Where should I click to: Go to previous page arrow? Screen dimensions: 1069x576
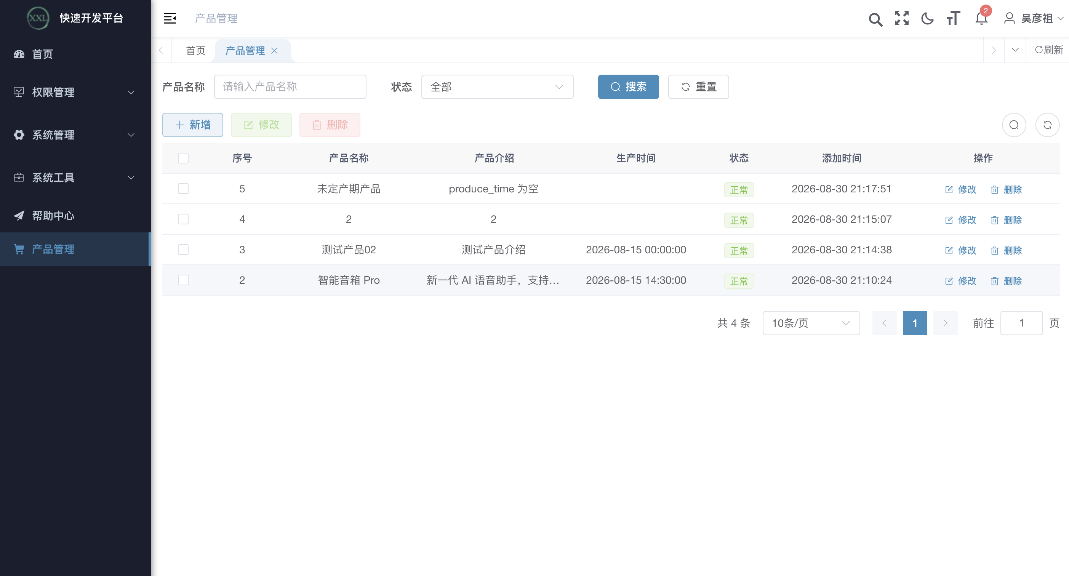pyautogui.click(x=884, y=323)
